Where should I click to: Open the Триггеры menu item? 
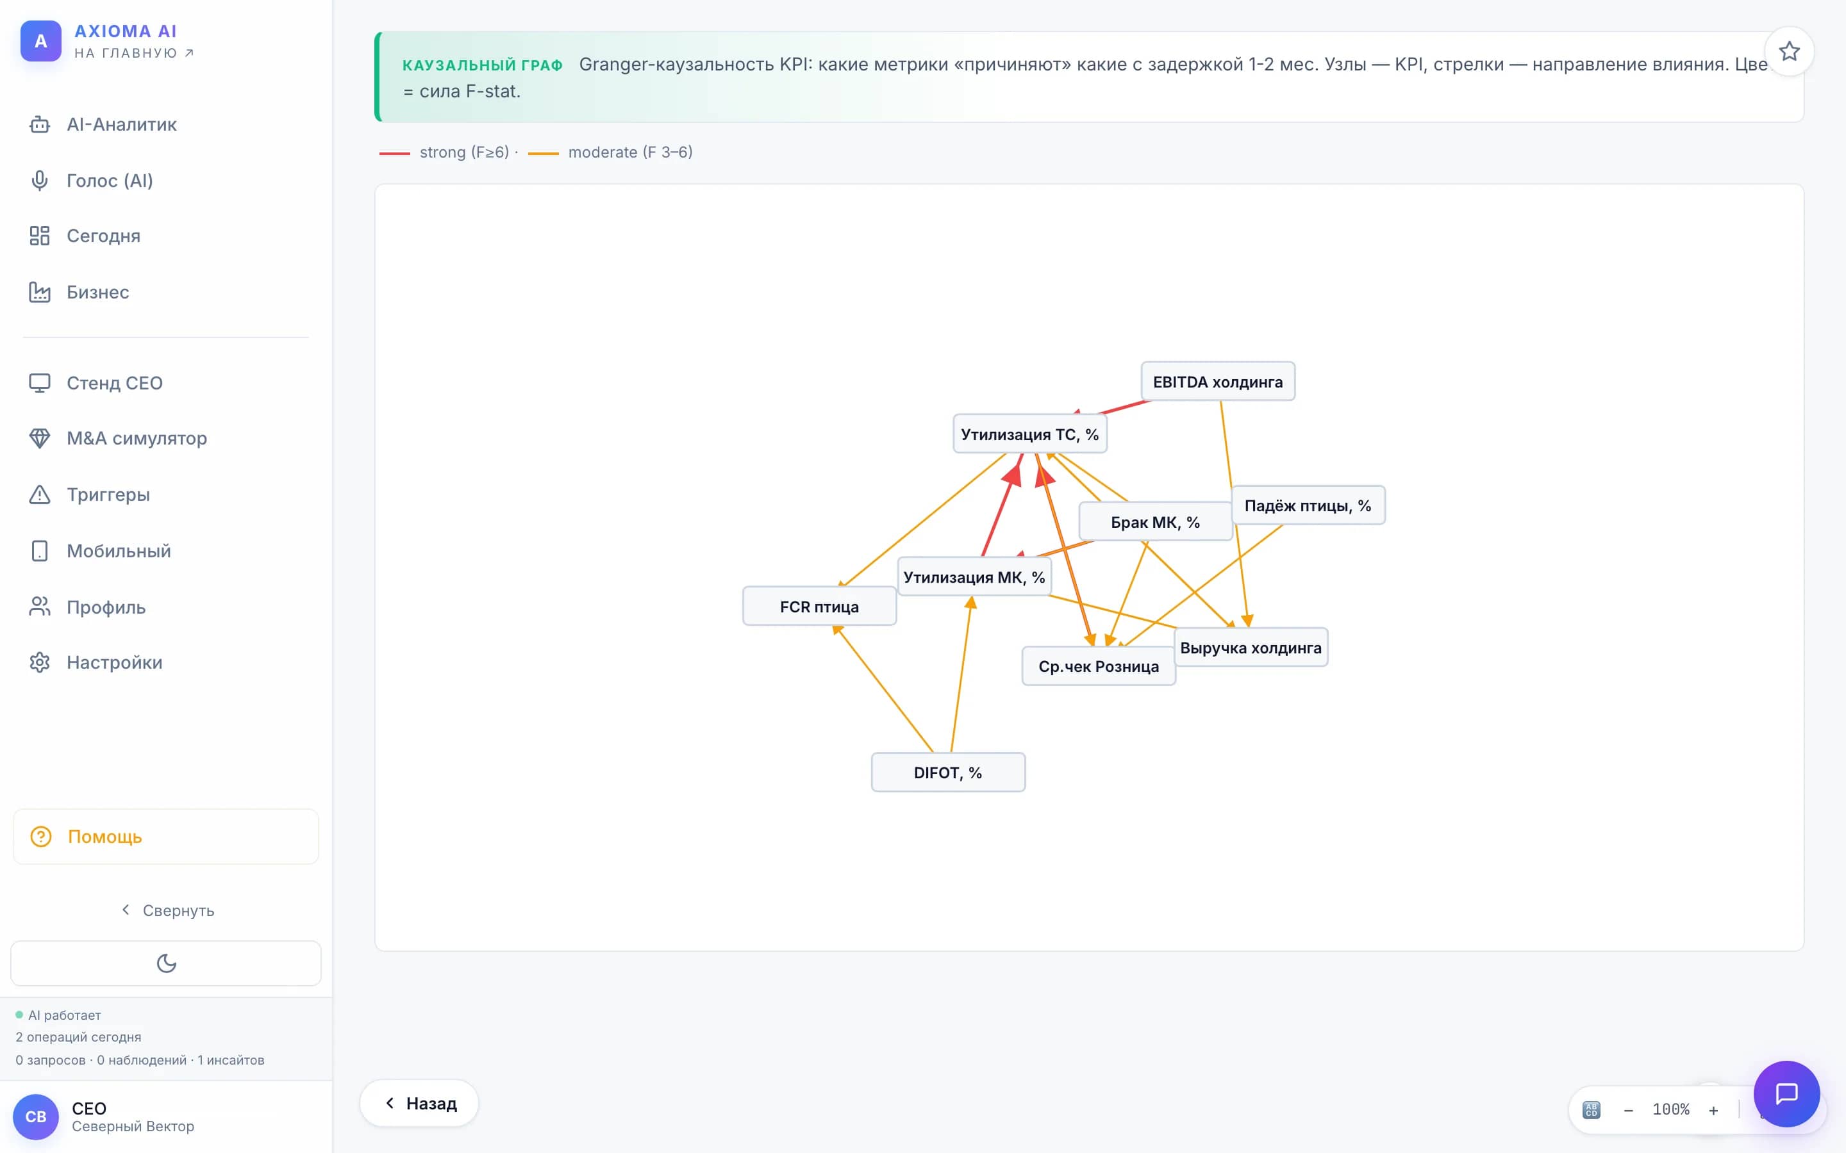pos(165,495)
